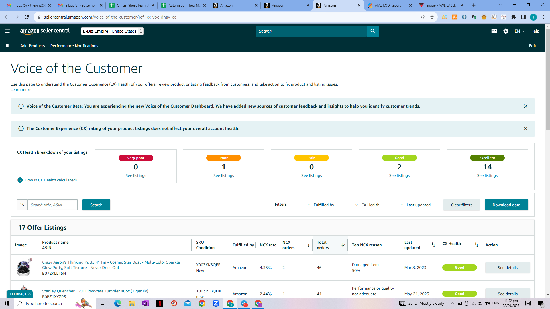This screenshot has width=550, height=309.
Task: See listings under Excellent
Action: (x=487, y=175)
